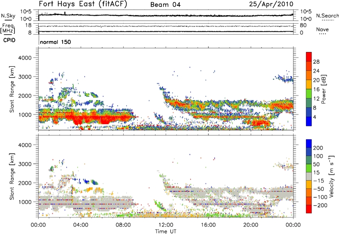Click the '16:00' time axis label
The height and width of the screenshot is (234, 339).
pyautogui.click(x=208, y=225)
